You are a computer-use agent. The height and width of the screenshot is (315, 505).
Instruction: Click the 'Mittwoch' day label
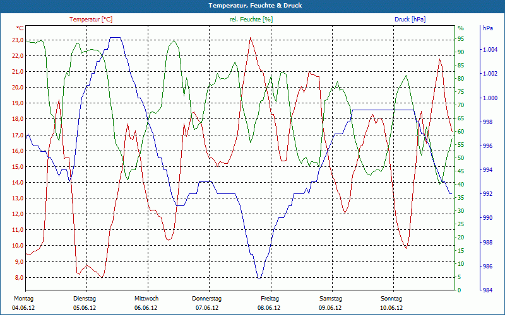click(x=146, y=299)
